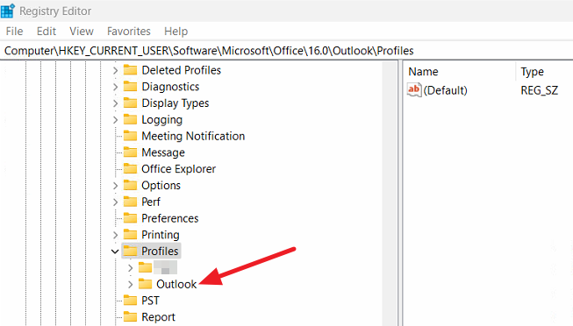Viewport: 573px width, 326px height.
Task: Select the Deleted Profiles key label
Action: 182,70
